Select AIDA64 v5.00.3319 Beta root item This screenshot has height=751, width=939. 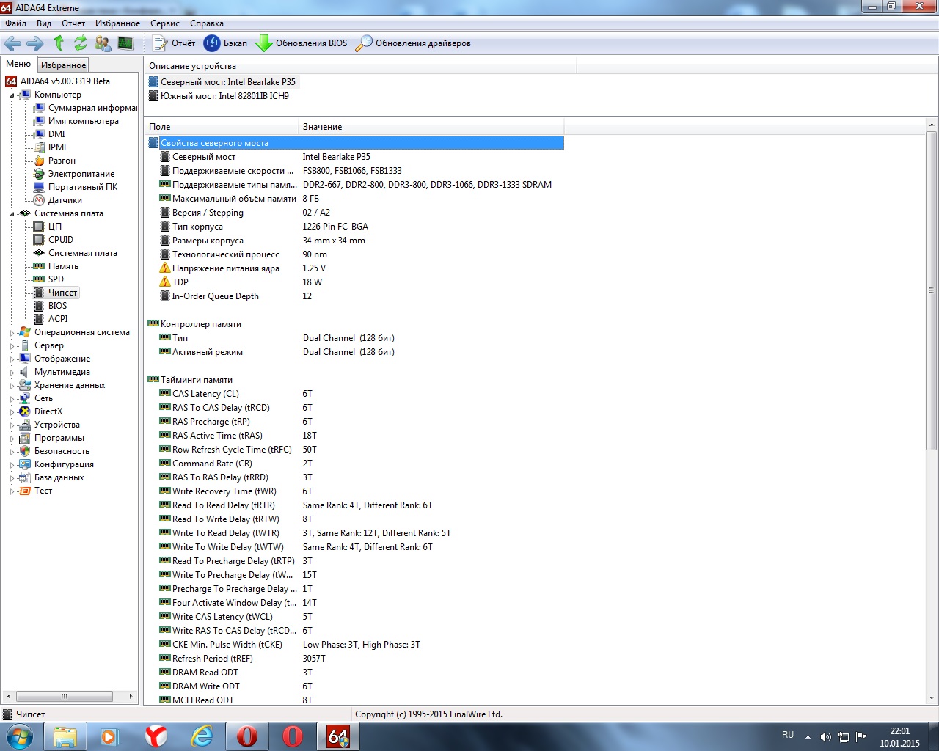tap(65, 81)
